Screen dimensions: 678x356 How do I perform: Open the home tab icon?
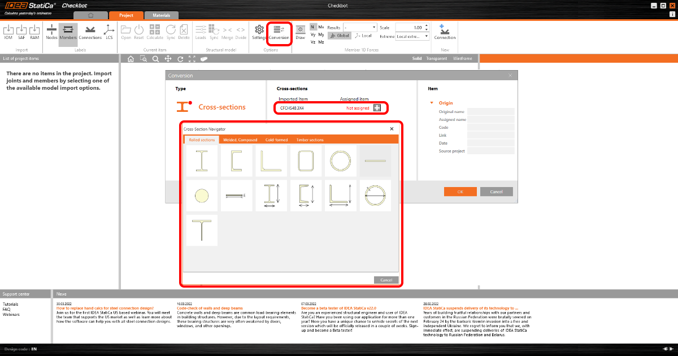pyautogui.click(x=90, y=15)
